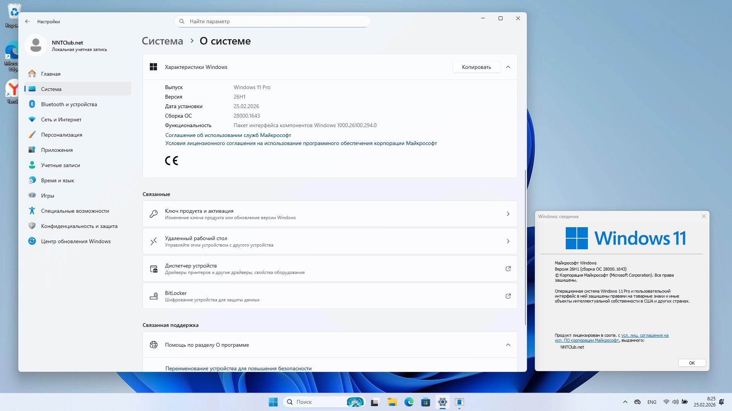Click the Settings back arrow
Image resolution: width=732 pixels, height=411 pixels.
27,21
